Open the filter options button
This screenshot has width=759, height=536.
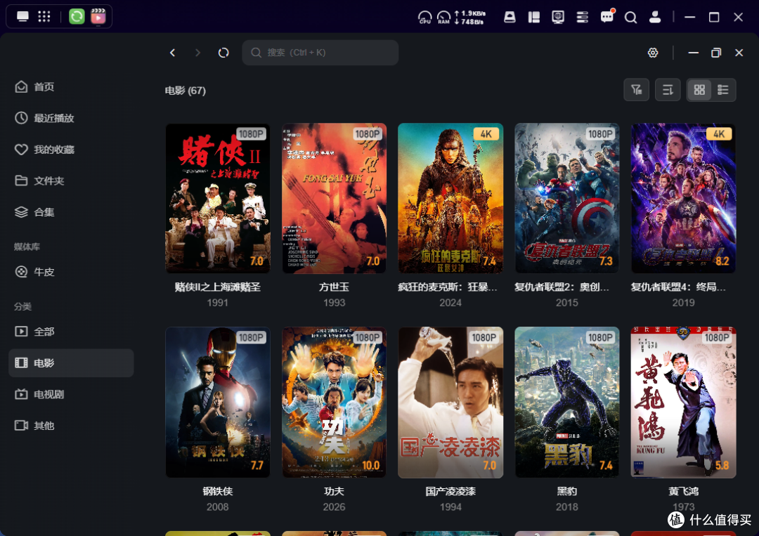[636, 90]
